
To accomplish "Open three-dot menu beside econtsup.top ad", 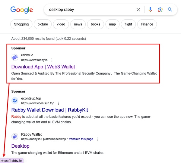I will [x=58, y=103].
